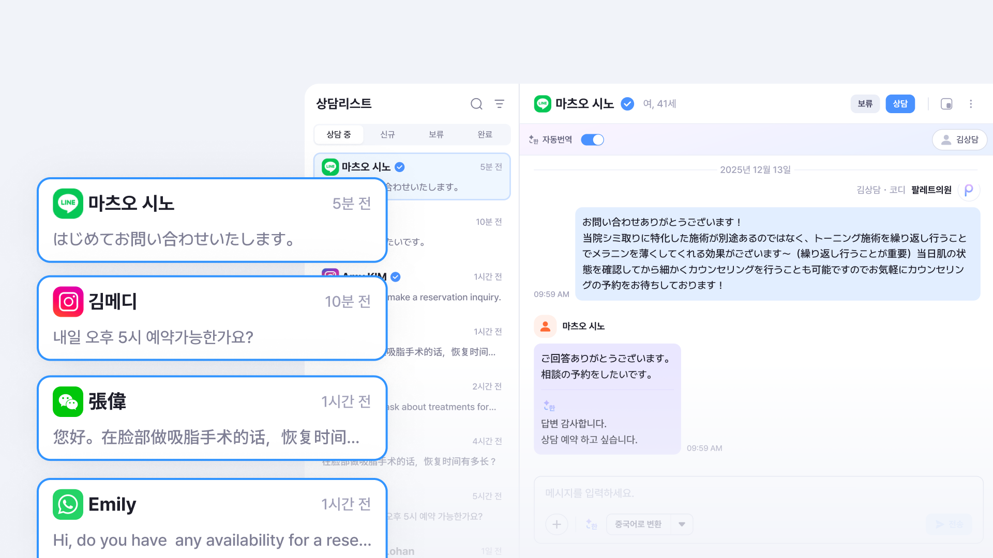993x558 pixels.
Task: Click the WhatsApp icon on Emily's chat card
Action: pyautogui.click(x=68, y=504)
